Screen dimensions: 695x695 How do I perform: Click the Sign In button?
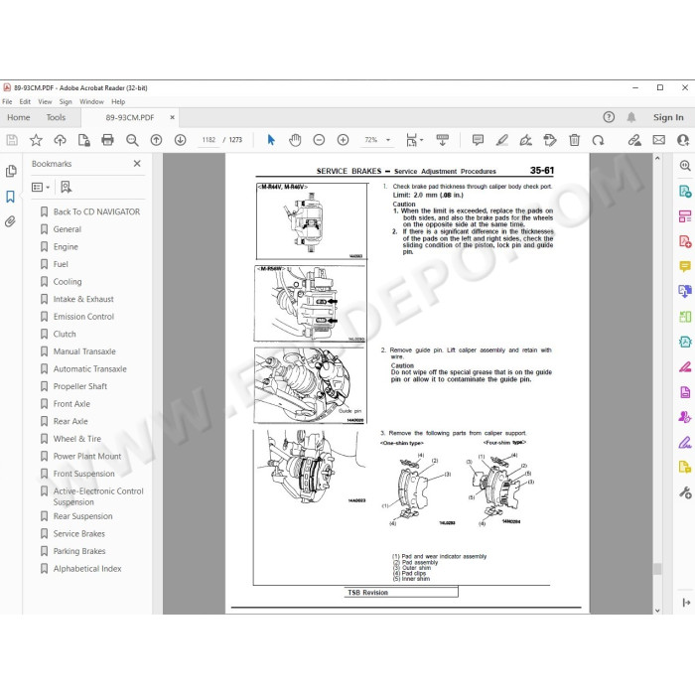(x=668, y=117)
